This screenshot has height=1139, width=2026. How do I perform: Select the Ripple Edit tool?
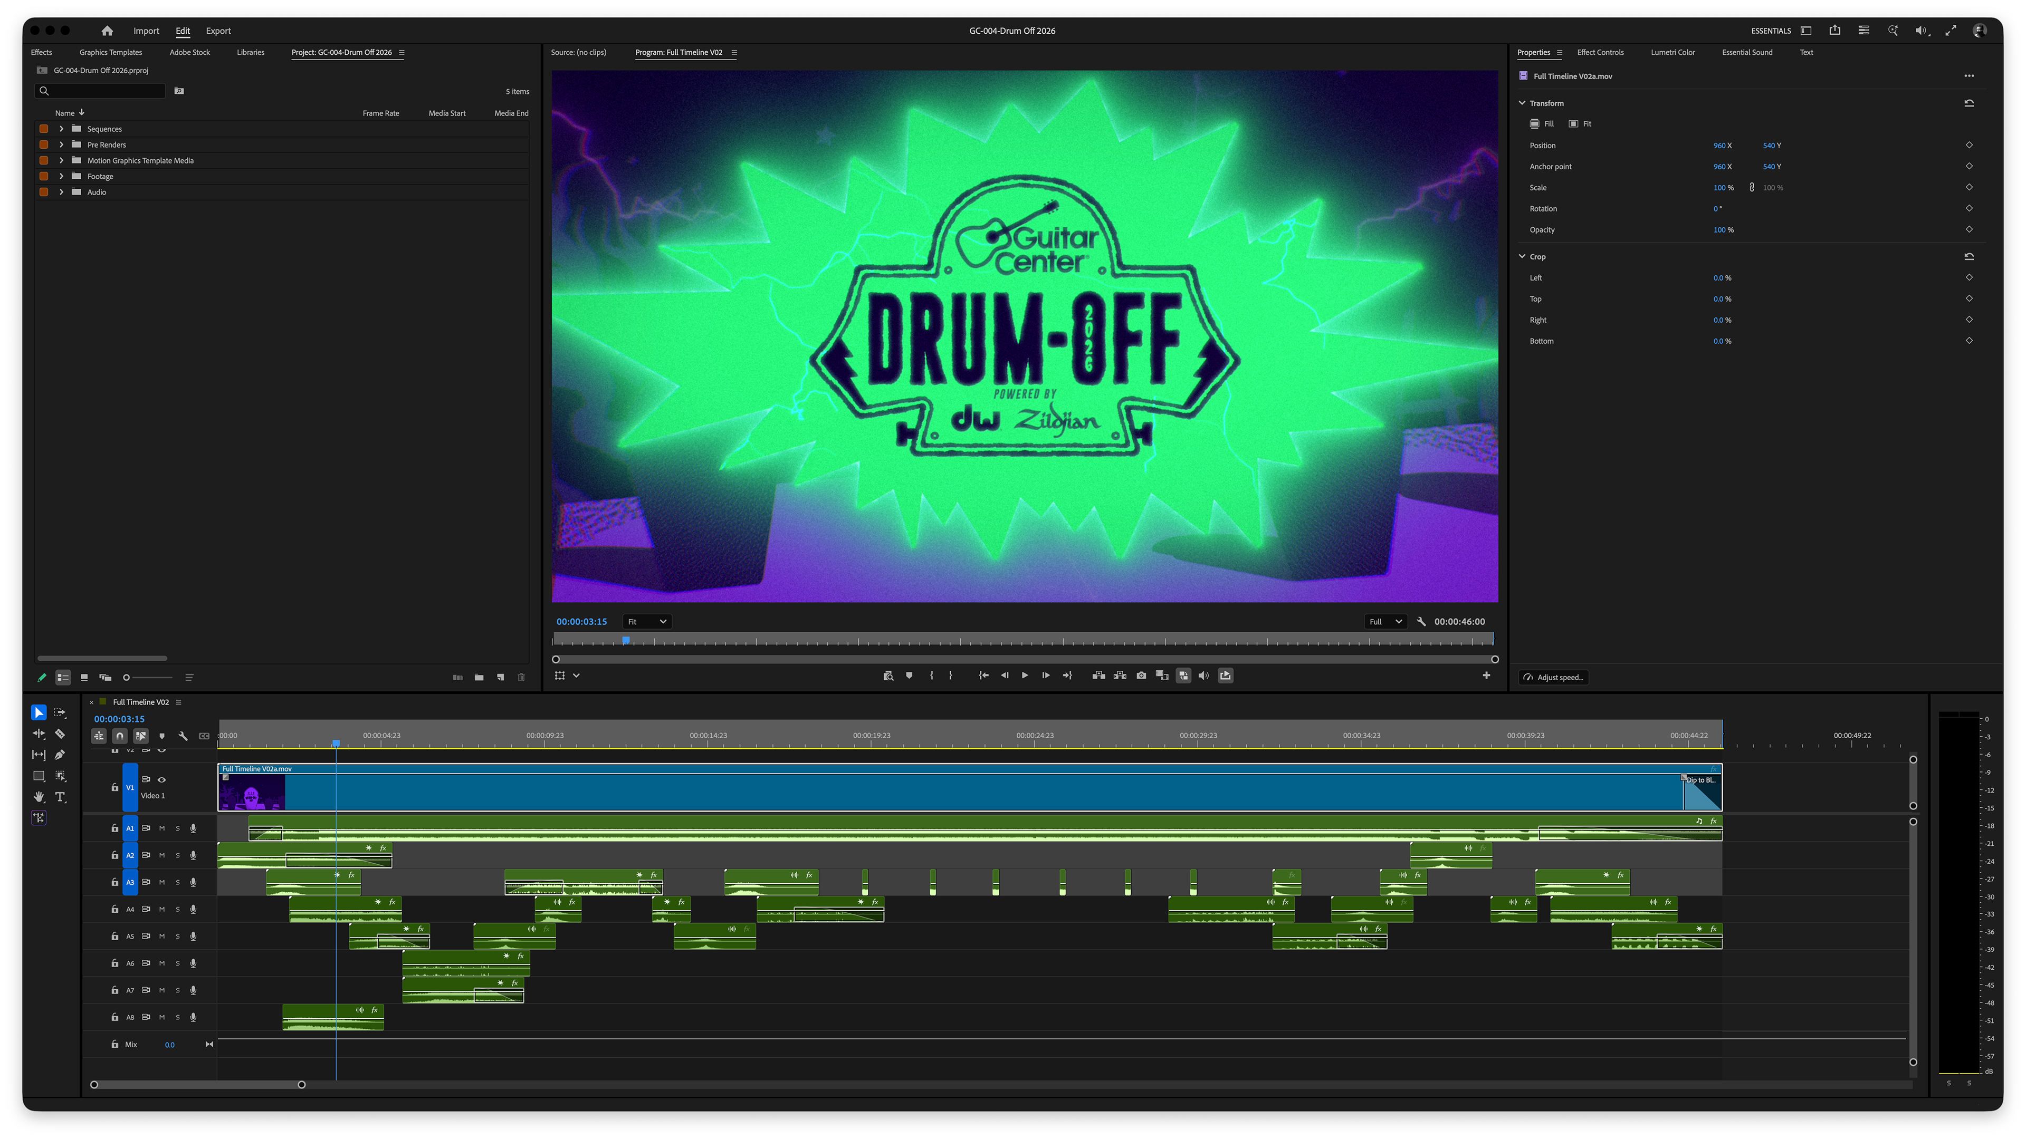[x=39, y=733]
